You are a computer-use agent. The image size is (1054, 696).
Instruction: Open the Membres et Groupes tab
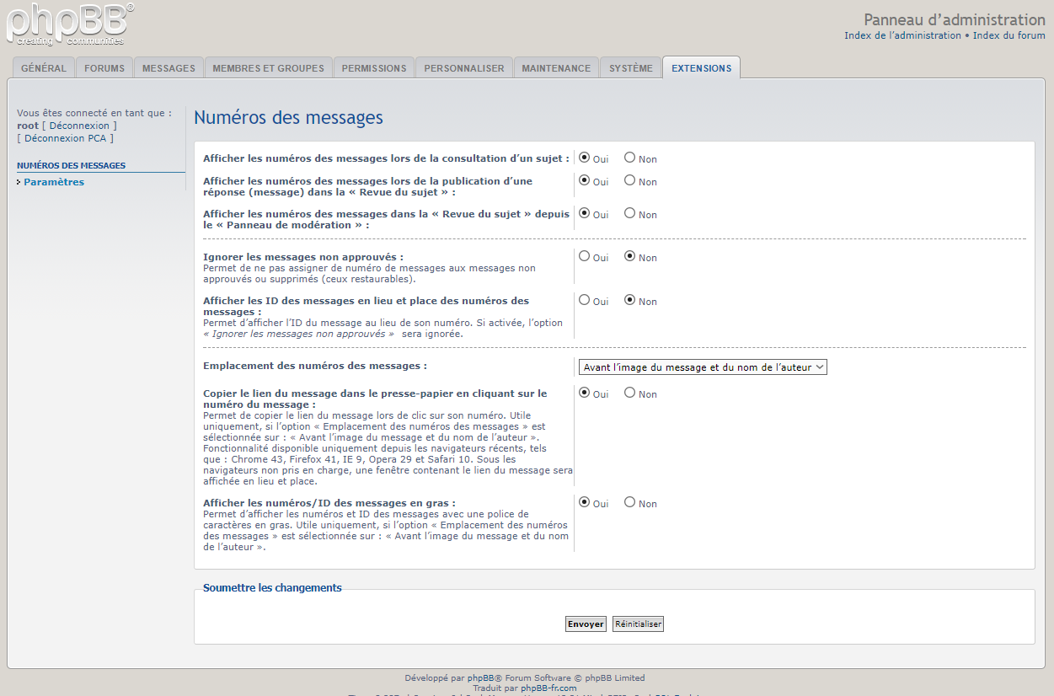[268, 68]
